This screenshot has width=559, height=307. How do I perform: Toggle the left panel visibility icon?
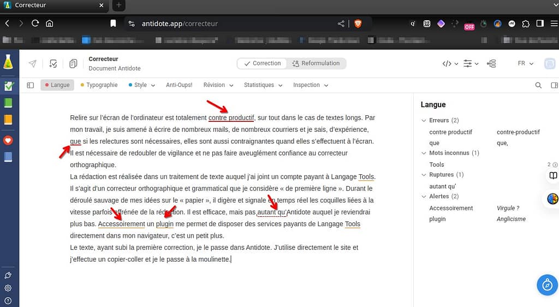click(30, 85)
